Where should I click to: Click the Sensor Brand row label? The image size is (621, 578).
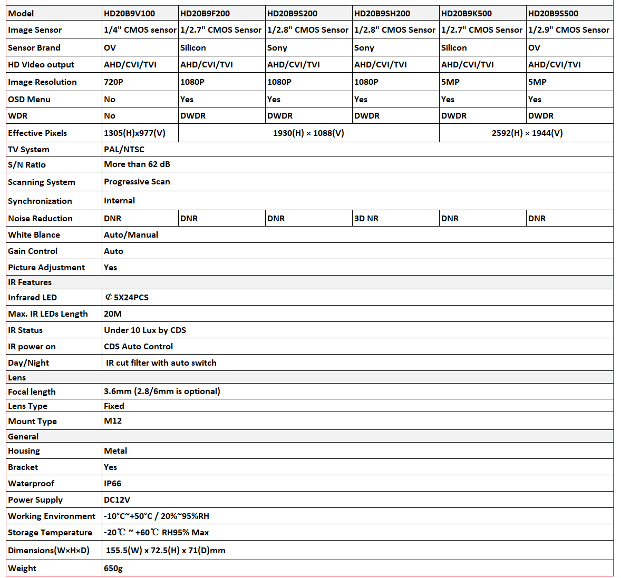[x=34, y=48]
